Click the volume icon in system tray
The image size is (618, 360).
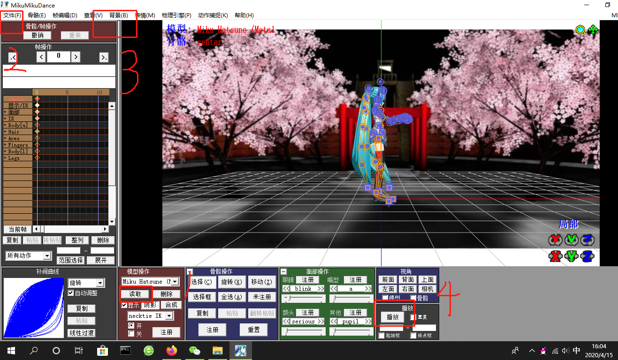565,351
